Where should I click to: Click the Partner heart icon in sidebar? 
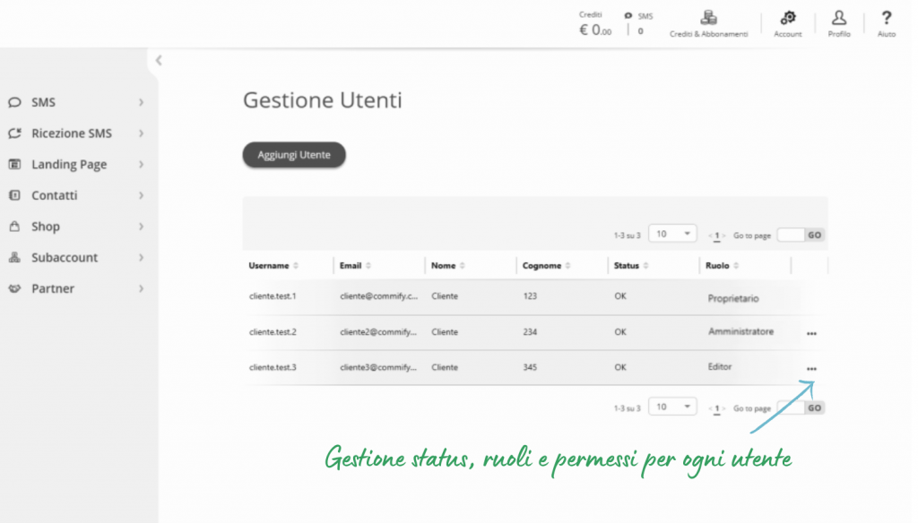14,288
